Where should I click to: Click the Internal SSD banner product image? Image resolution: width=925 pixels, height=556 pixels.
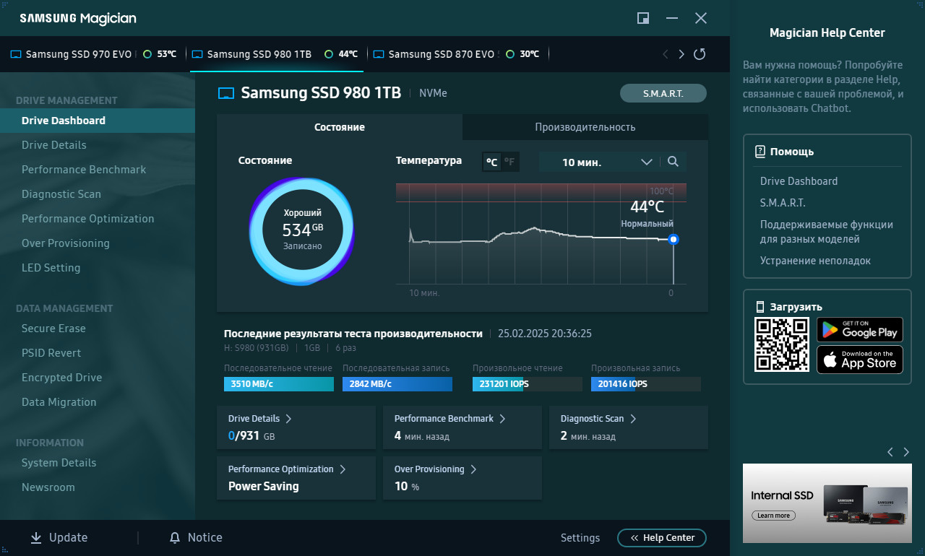[866, 504]
